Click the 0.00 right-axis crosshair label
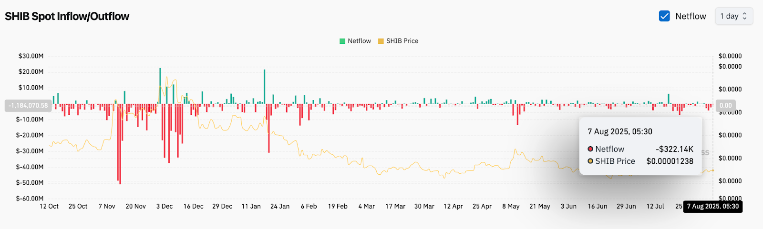Image resolution: width=763 pixels, height=229 pixels. (725, 105)
